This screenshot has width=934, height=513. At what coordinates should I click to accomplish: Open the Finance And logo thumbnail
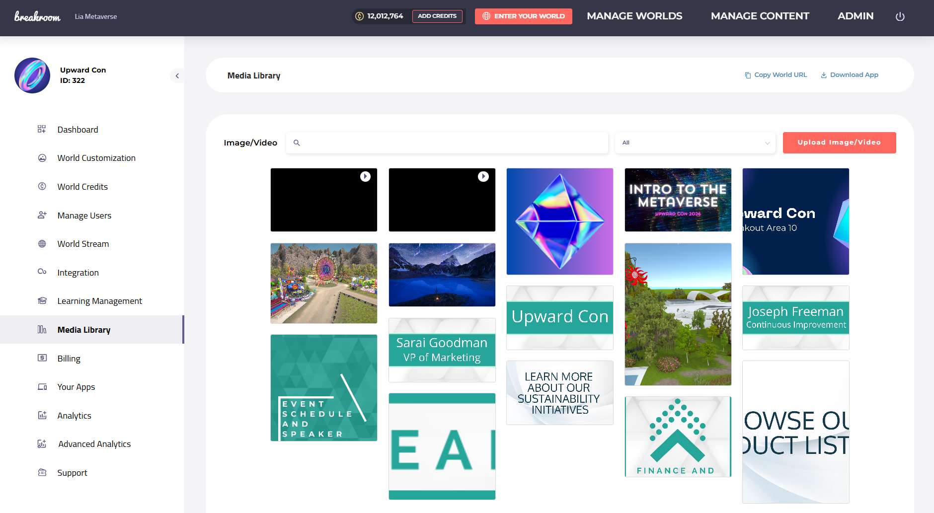[678, 437]
